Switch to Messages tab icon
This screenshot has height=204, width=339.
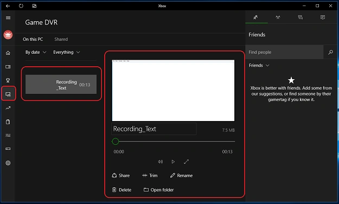coord(300,17)
